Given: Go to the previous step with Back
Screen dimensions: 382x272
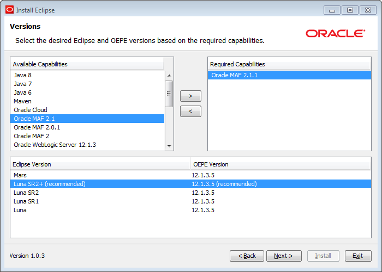Looking at the screenshot, I should (247, 256).
